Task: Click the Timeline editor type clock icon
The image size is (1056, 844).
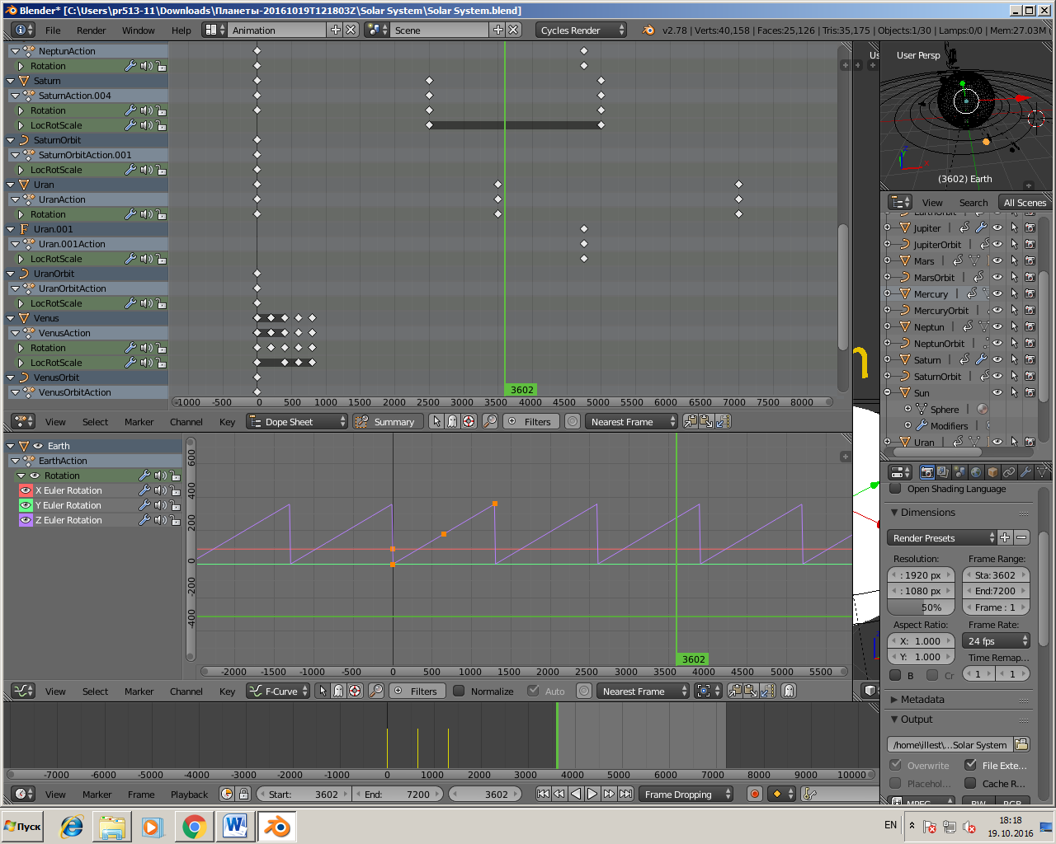Action: click(x=23, y=794)
